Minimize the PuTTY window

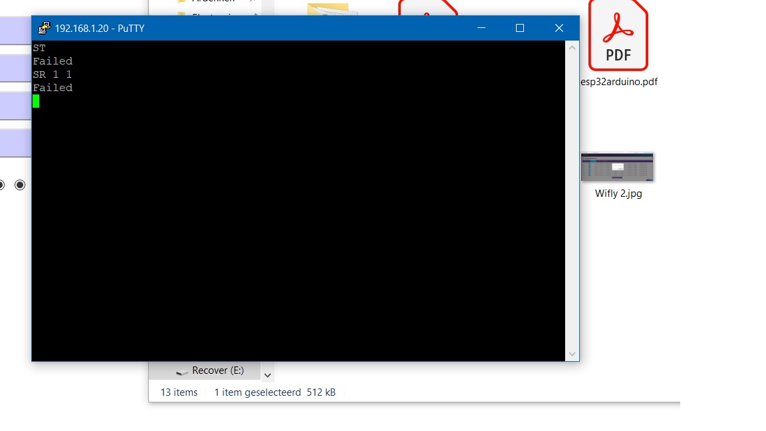point(481,28)
